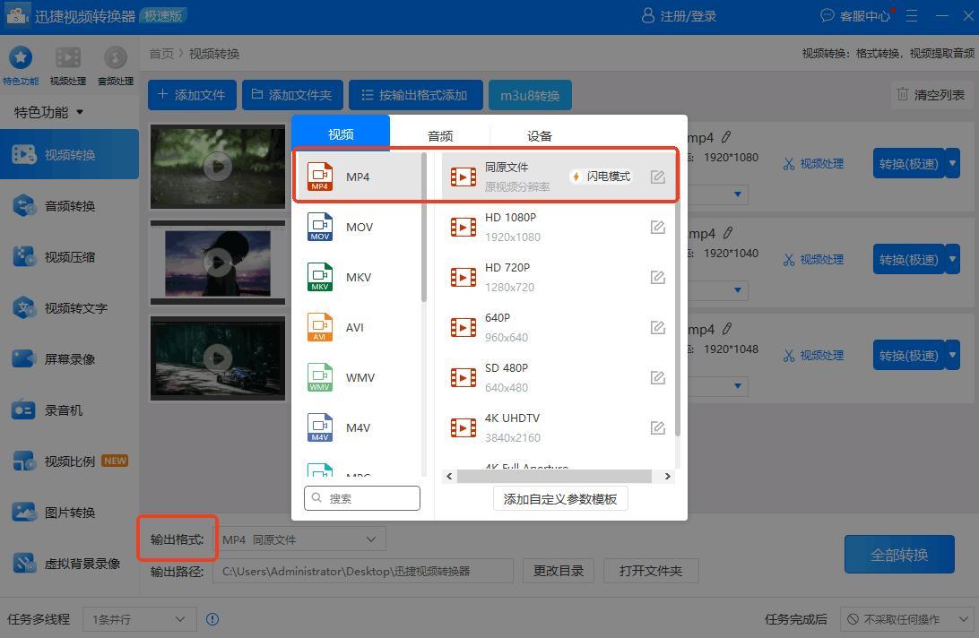Click the 特色功能 star icon

point(20,58)
